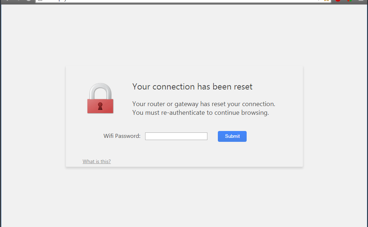Go back with the browser back arrow
This screenshot has height=227, width=368.
6,1
